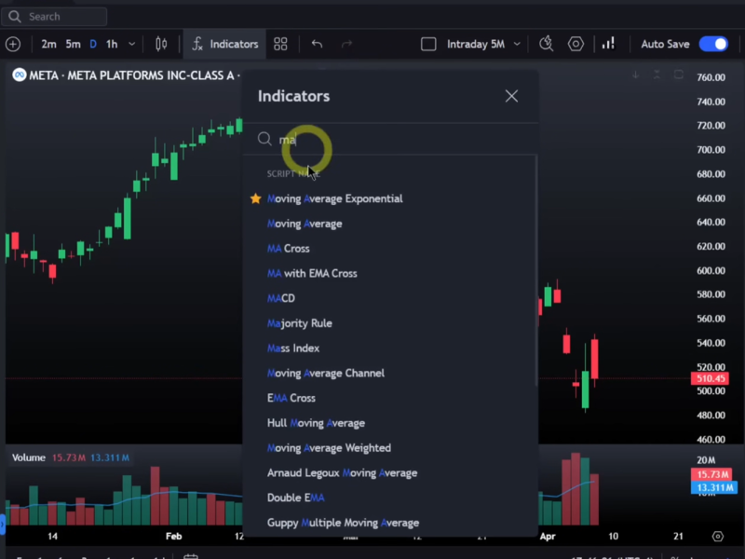Toggle the Auto Save switch
The height and width of the screenshot is (559, 745).
pyautogui.click(x=713, y=44)
